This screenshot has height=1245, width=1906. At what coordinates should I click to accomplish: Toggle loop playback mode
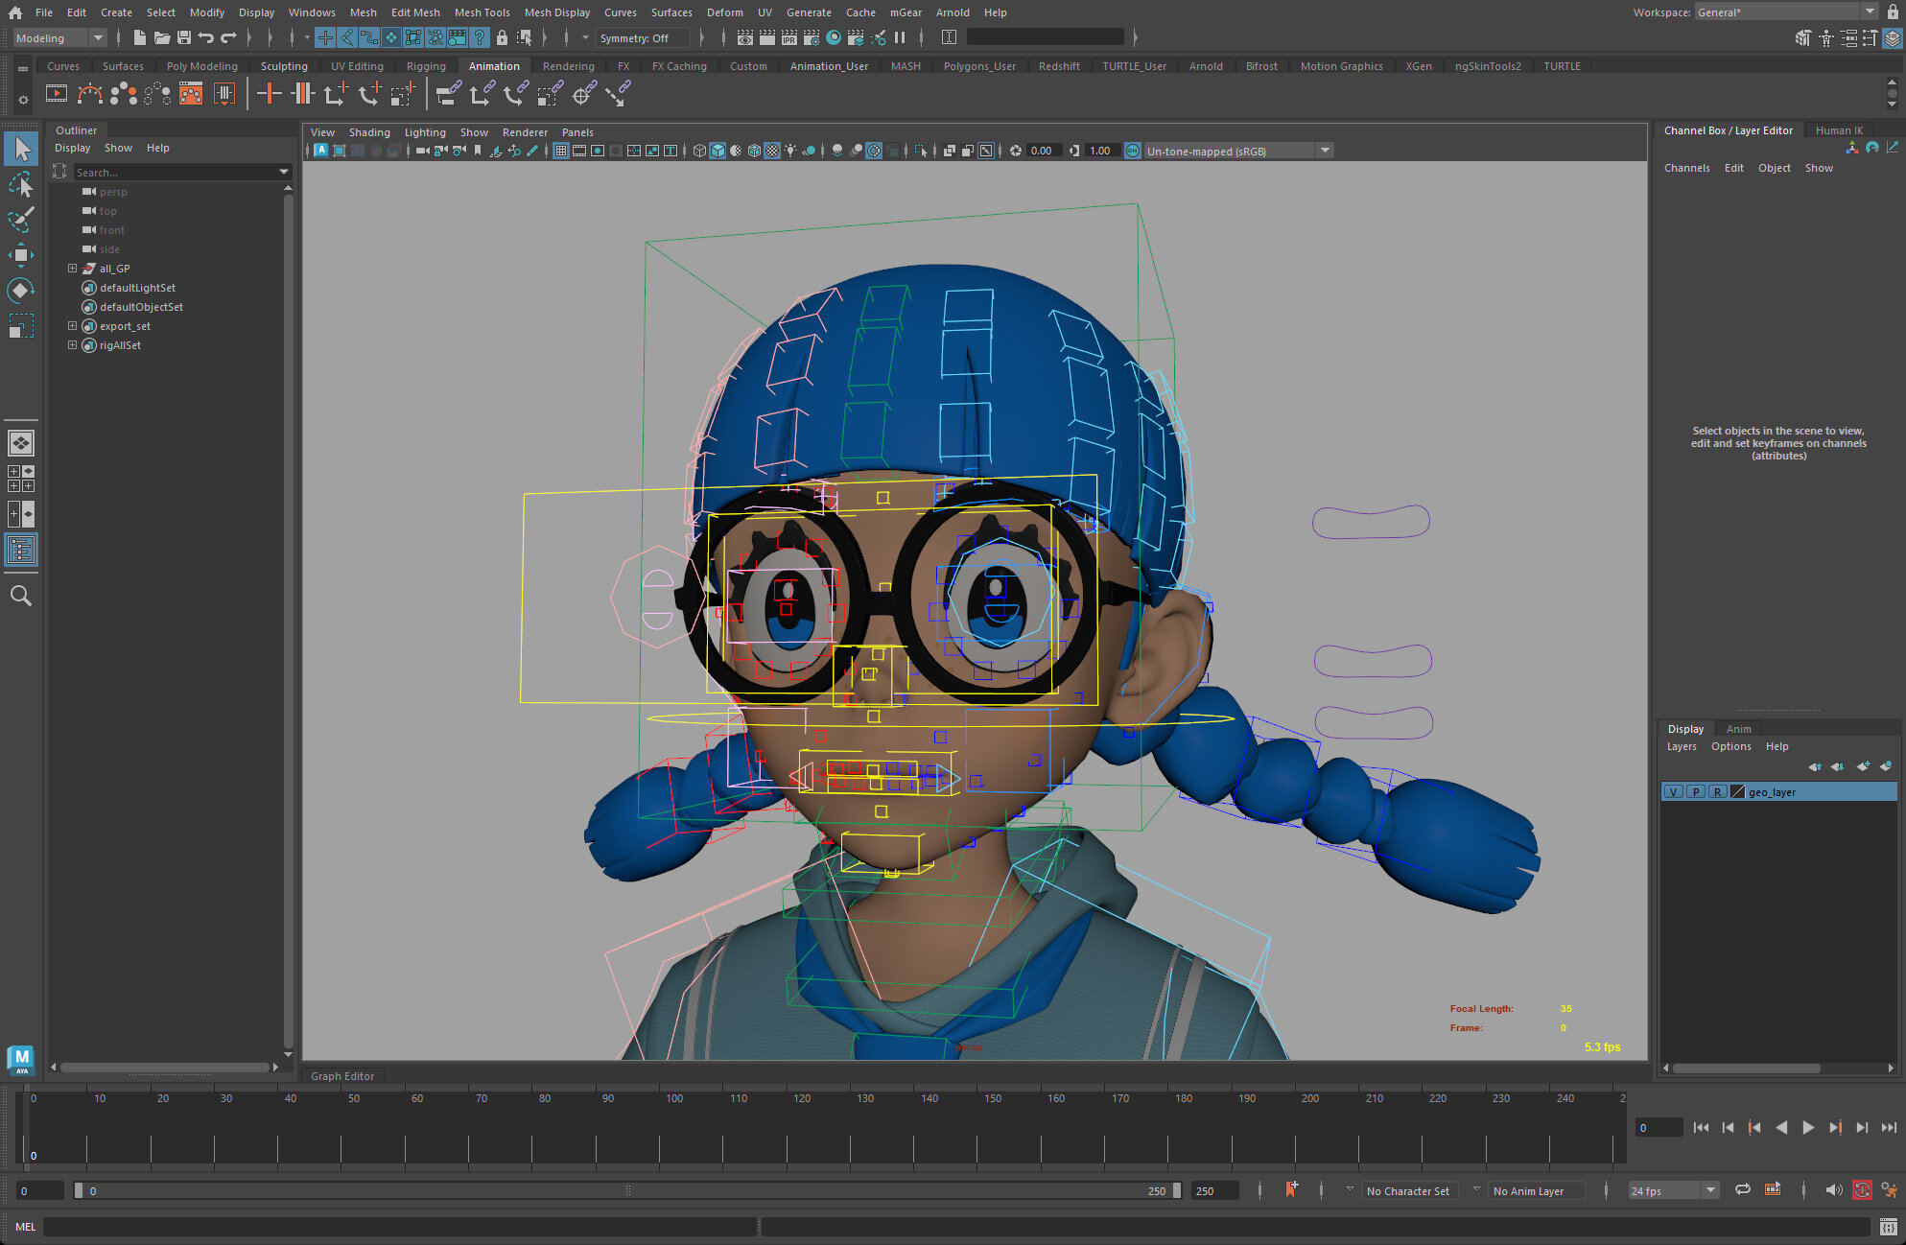(1743, 1190)
